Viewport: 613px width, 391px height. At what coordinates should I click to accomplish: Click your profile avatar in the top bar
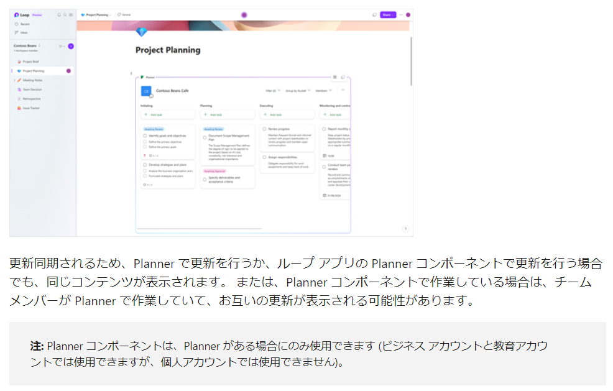pos(408,14)
